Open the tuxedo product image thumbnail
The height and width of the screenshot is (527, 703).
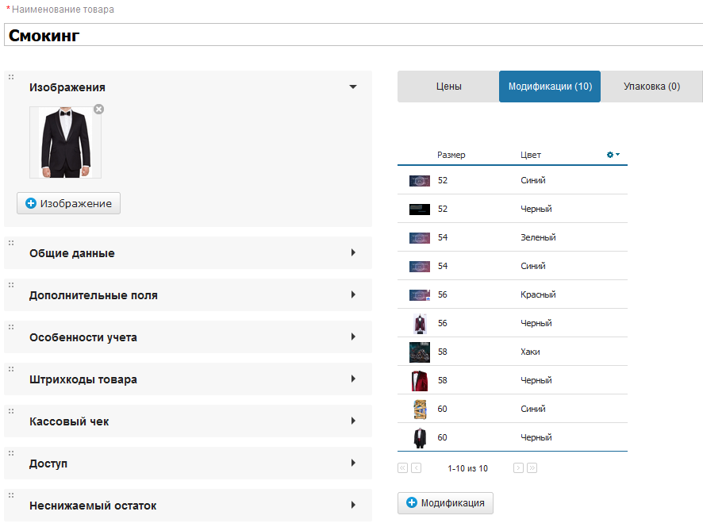pos(65,142)
